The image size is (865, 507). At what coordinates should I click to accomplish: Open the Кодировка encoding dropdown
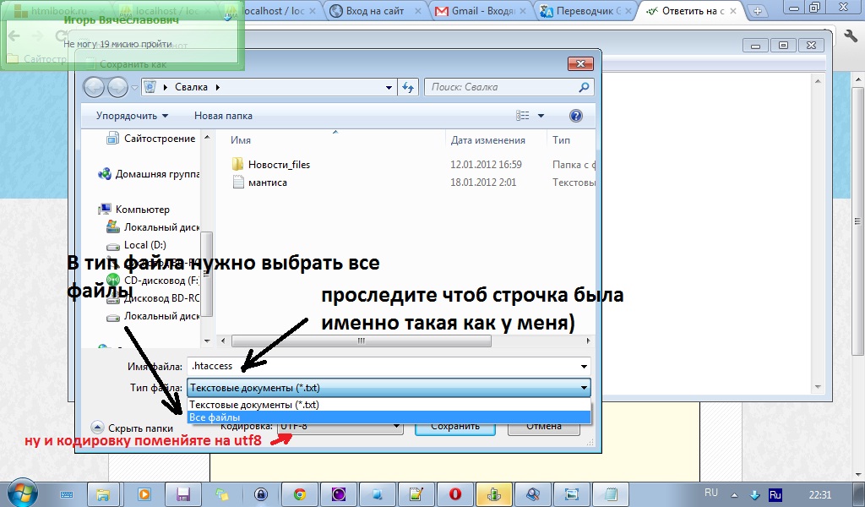point(395,426)
